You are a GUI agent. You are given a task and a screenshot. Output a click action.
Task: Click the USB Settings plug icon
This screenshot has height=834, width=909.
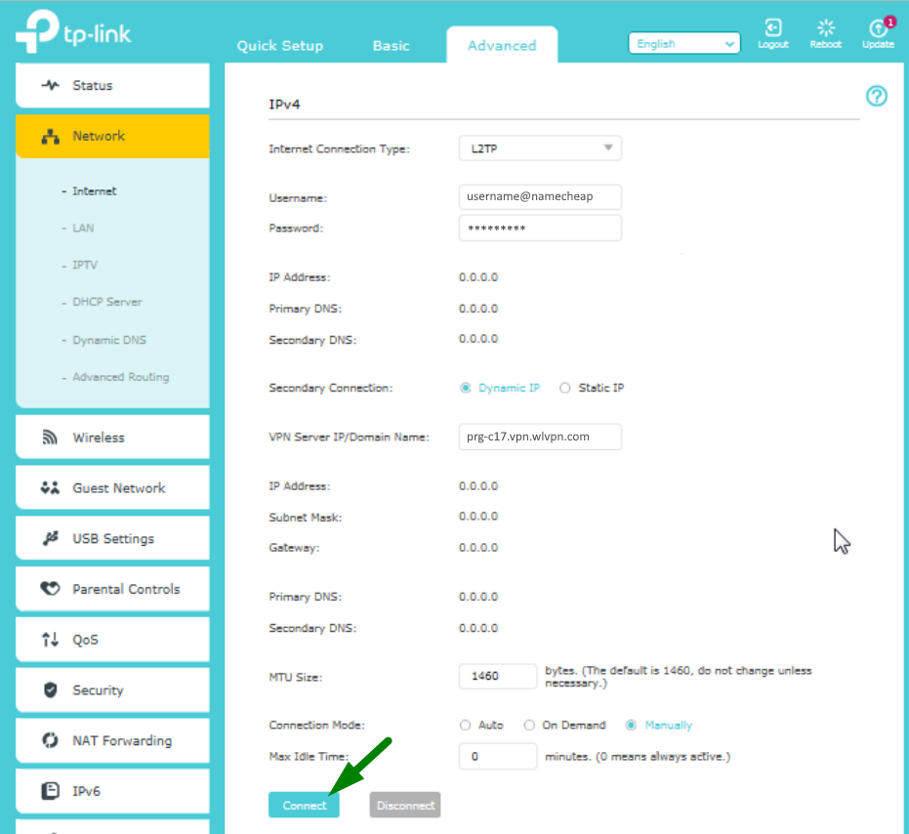tap(51, 538)
